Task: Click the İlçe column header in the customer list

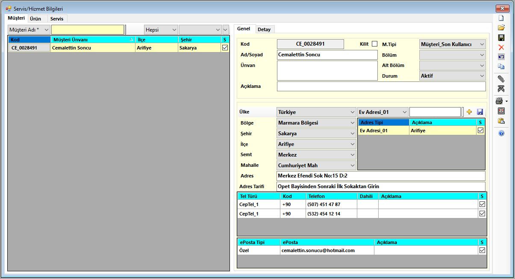Action: (x=156, y=40)
